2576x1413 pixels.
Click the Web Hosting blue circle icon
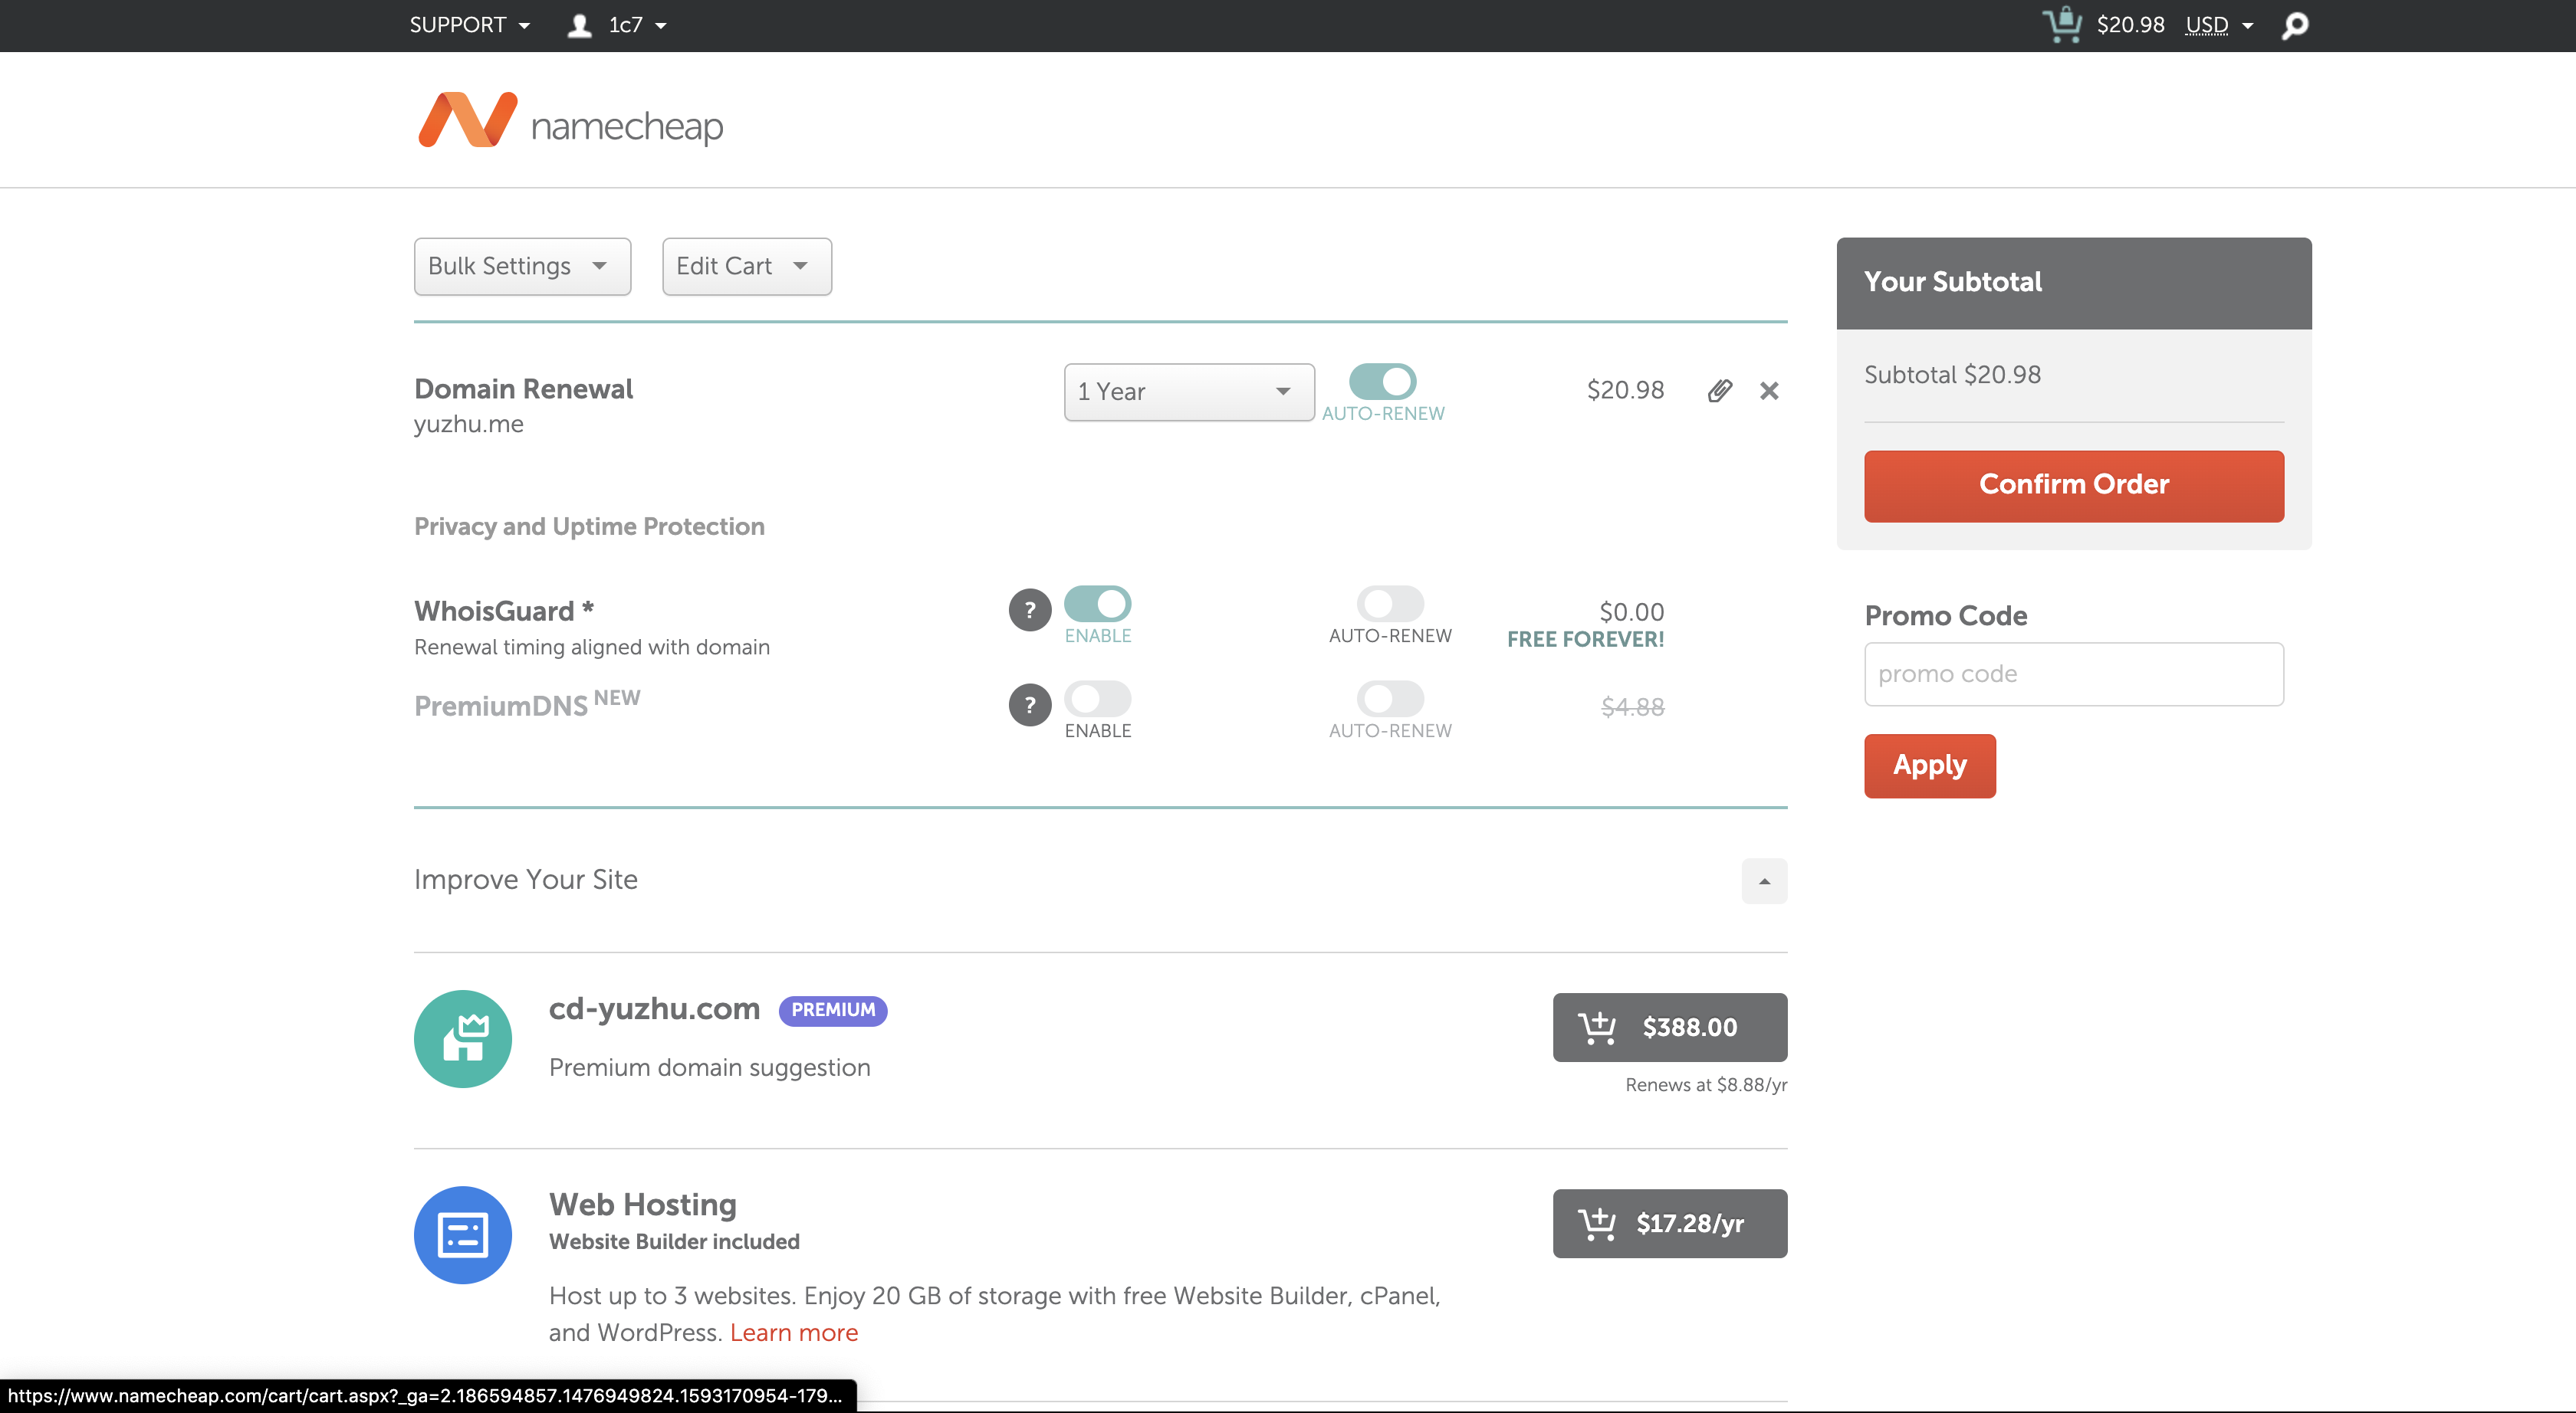point(463,1234)
